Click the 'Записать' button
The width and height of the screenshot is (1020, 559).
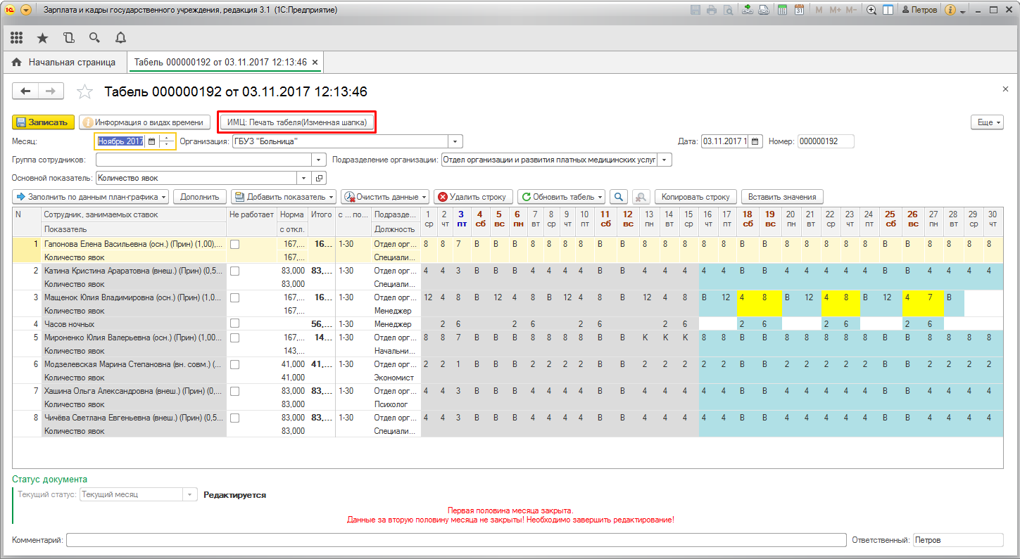(43, 122)
